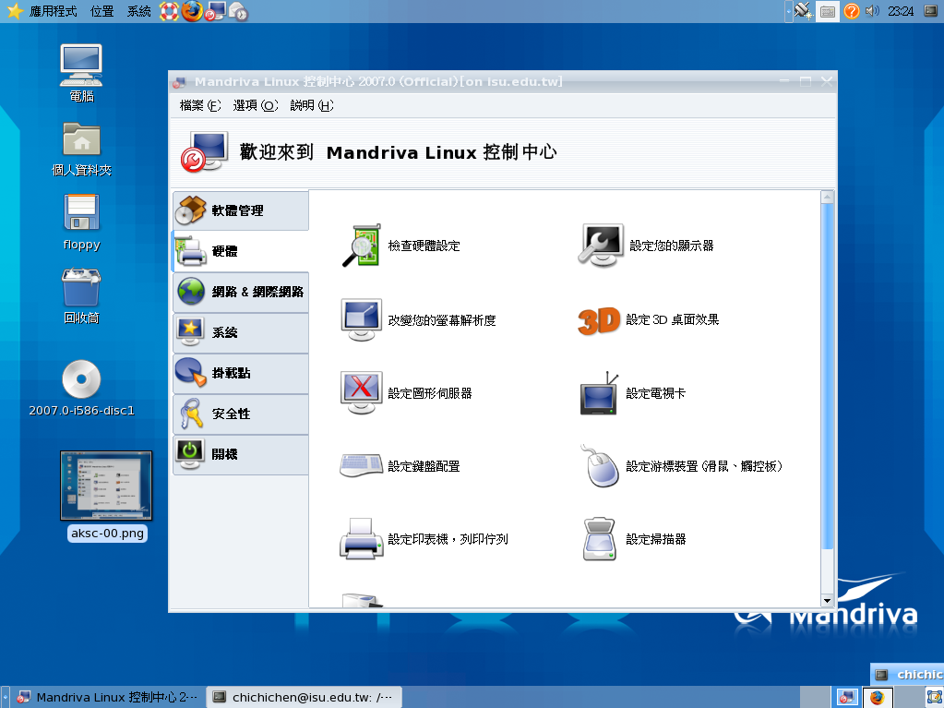
Task: Click the monitor setup icon (設定您的顯示器)
Action: pos(601,246)
